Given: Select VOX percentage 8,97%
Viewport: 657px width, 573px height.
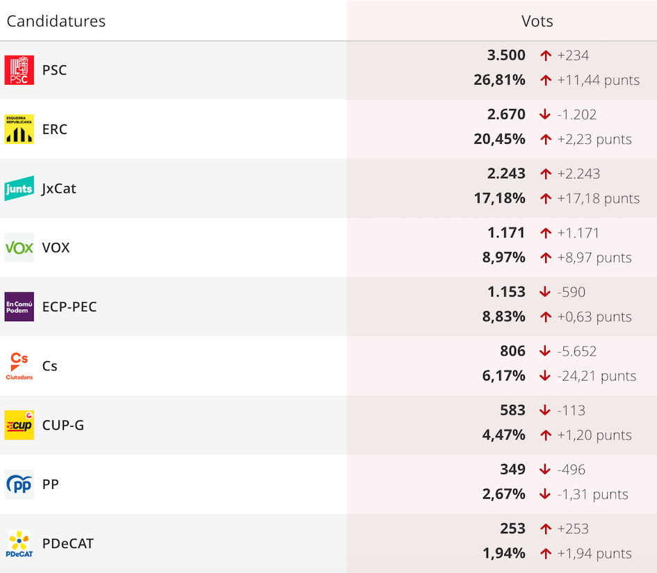Looking at the screenshot, I should click(x=503, y=257).
